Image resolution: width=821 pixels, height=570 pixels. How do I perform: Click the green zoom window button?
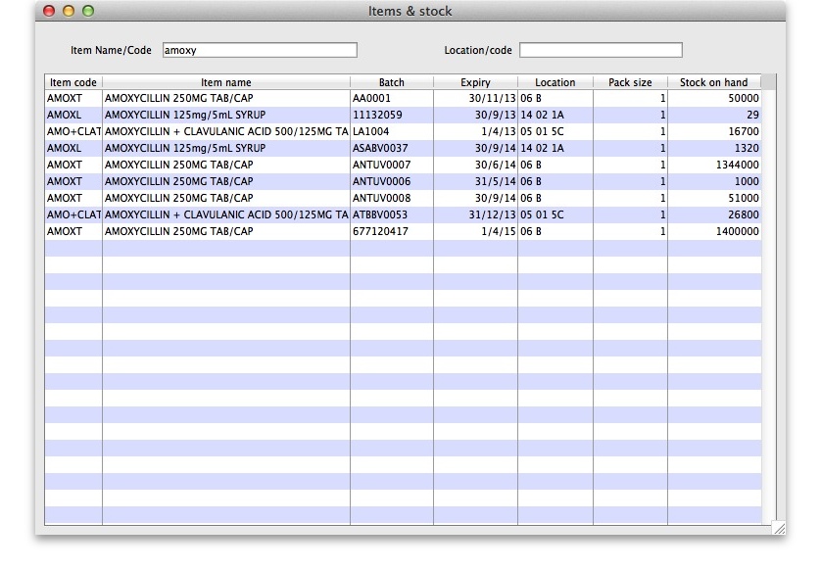click(88, 11)
